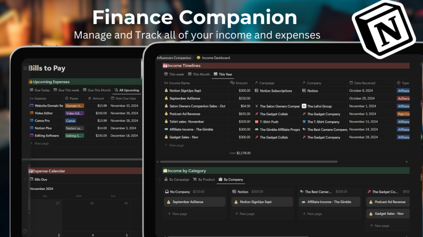The image size is (423, 237).
Task: Open the Podcast Ad Revenue board card
Action: (x=388, y=202)
